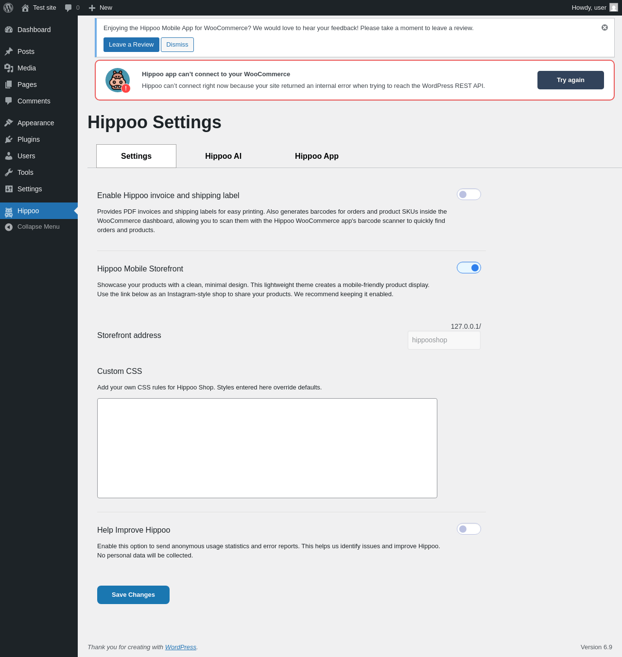Open the comments bubble icon in admin bar
This screenshot has height=657, width=622.
point(69,8)
